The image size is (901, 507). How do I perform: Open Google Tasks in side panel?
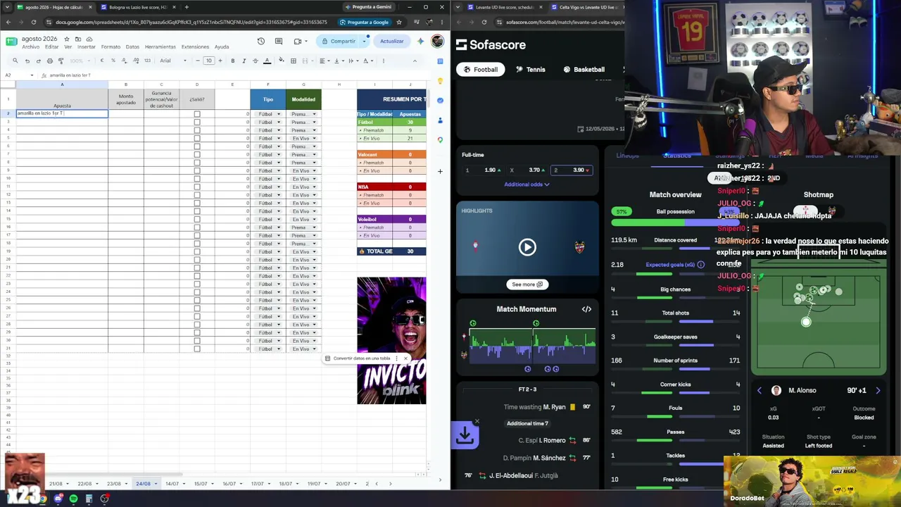click(x=440, y=101)
